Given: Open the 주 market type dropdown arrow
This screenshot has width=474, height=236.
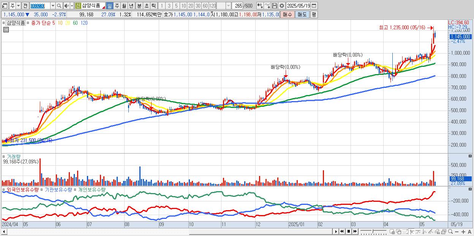Looking at the screenshot, I should click(x=18, y=6).
